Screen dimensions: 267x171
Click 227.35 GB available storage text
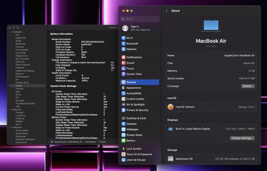[x=235, y=159]
